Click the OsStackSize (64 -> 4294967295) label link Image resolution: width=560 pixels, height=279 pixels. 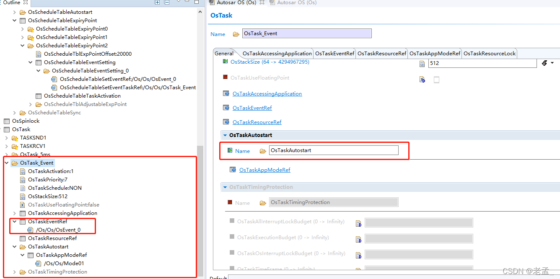(270, 62)
